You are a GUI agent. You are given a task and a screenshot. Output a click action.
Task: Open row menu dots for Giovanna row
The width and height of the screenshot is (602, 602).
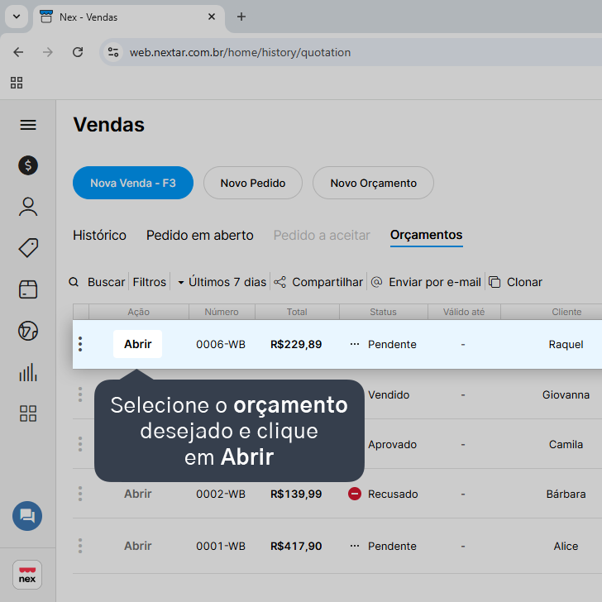pos(80,394)
